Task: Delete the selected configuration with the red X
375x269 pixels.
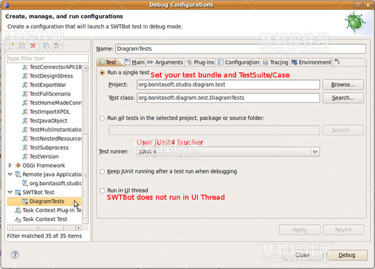Action: click(x=33, y=46)
